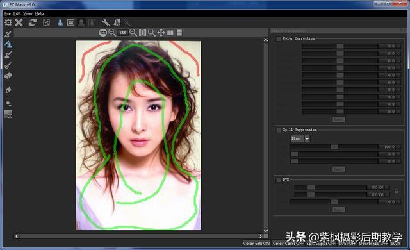Select the top paint brush tool
Screen dimensions: 410x250
click(x=8, y=34)
